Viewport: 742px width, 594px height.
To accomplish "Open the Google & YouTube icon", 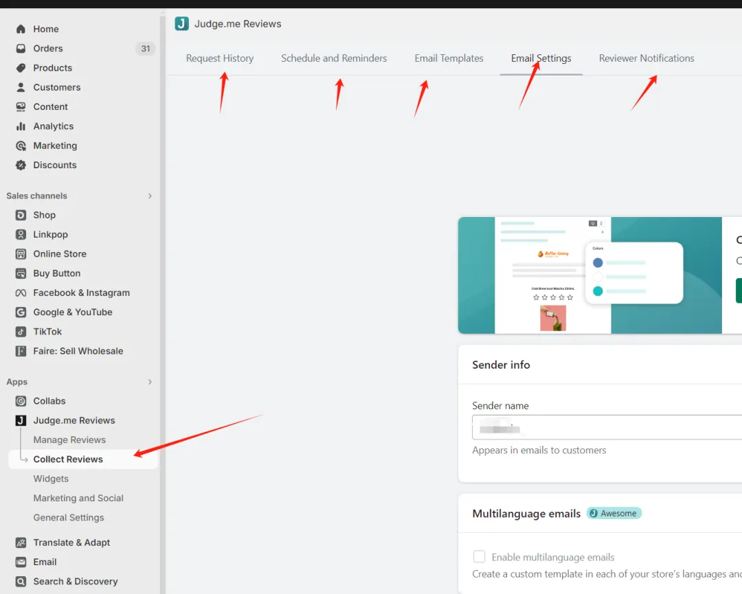I will [x=21, y=312].
